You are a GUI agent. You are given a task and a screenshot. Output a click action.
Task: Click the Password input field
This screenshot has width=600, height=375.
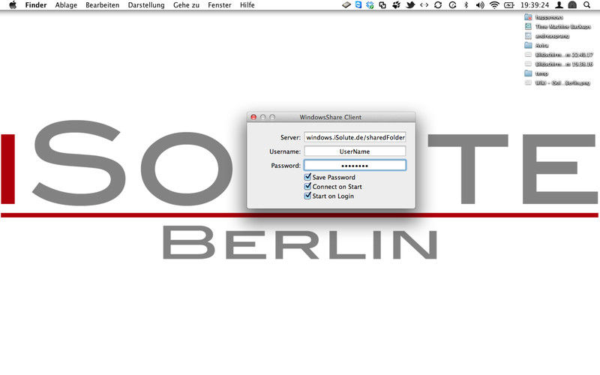click(x=355, y=165)
